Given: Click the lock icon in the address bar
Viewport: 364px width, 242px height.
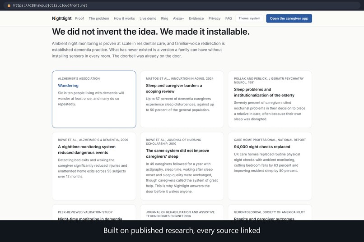Looking at the screenshot, I should point(9,5).
